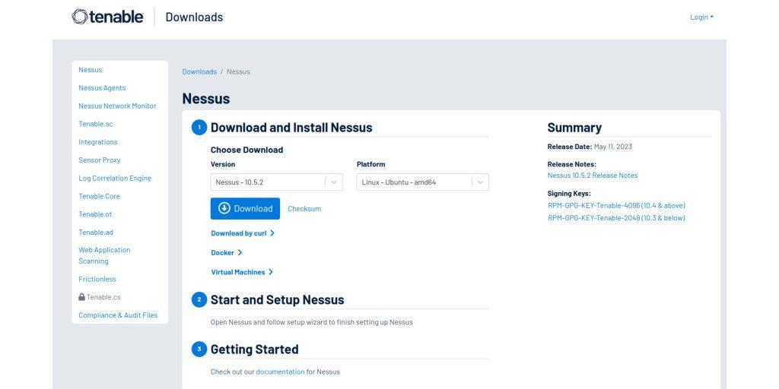Open the RPM-GPG-KEY-Tenable-2048 signing key
Image resolution: width=779 pixels, height=389 pixels.
[616, 218]
